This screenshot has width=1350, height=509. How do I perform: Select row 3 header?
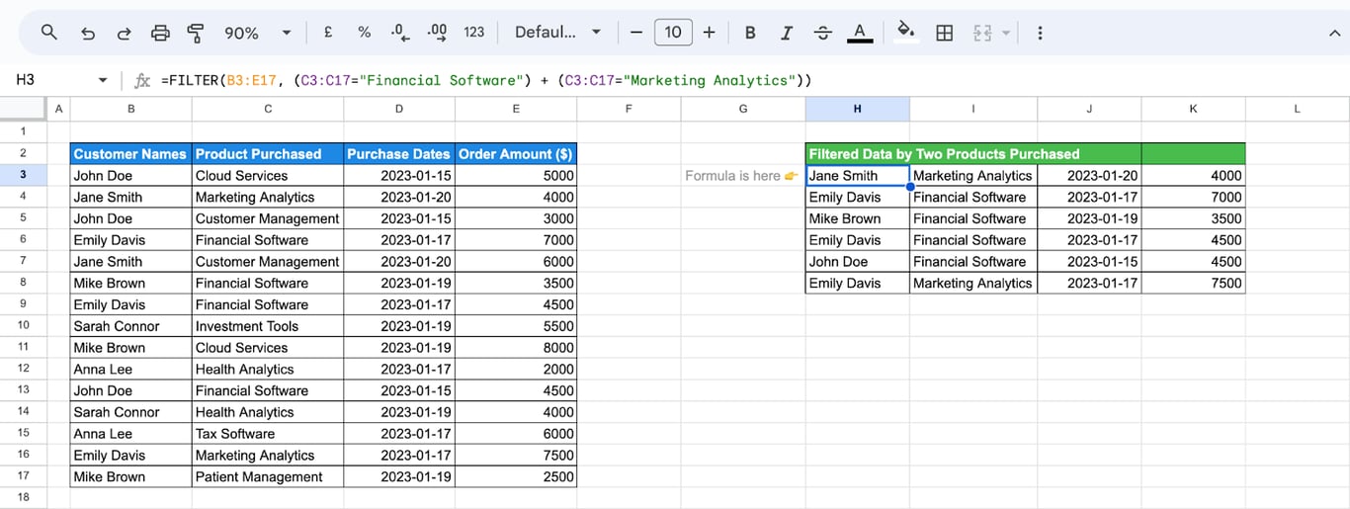[x=23, y=175]
